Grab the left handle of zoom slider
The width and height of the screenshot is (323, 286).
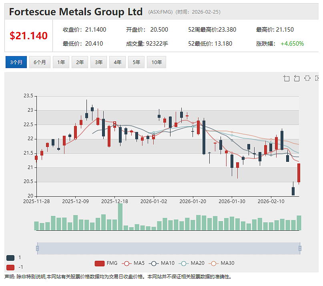tap(37, 248)
